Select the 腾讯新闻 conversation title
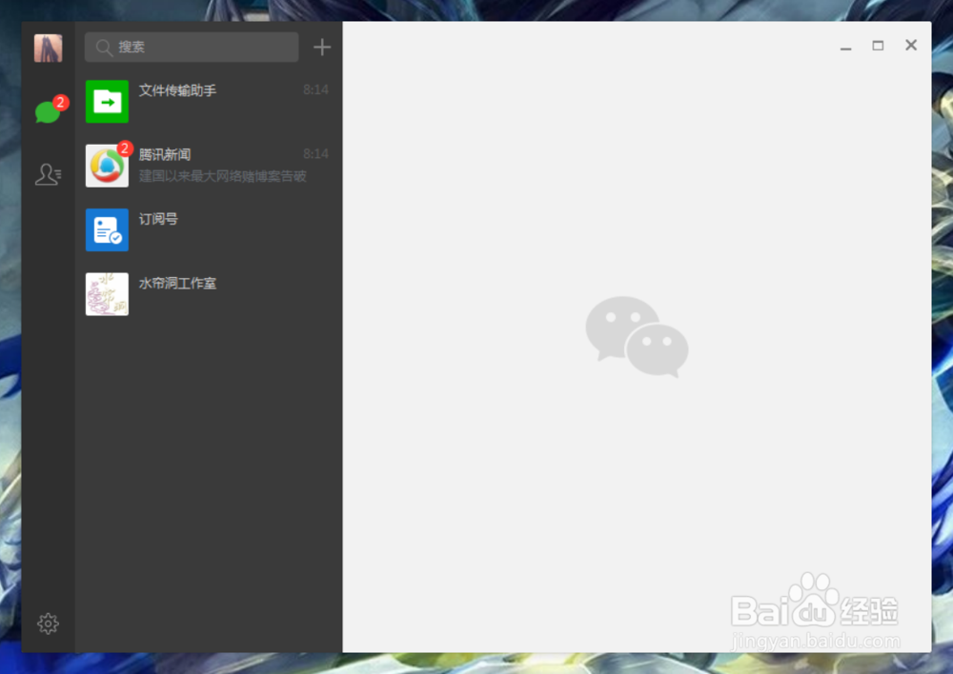Screen dimensions: 953x674 pyautogui.click(x=165, y=155)
